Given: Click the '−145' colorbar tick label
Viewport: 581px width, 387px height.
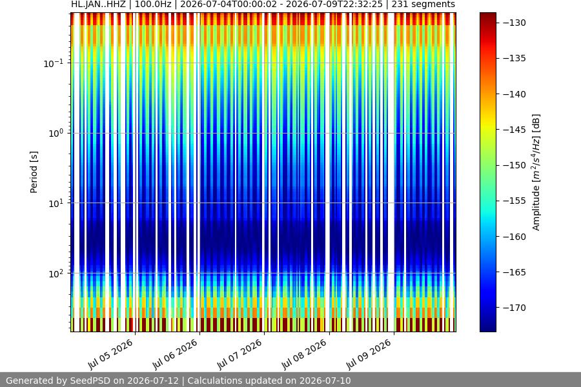Looking at the screenshot, I should (515, 130).
